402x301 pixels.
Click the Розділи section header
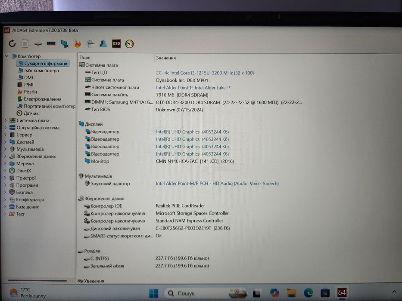(89, 251)
